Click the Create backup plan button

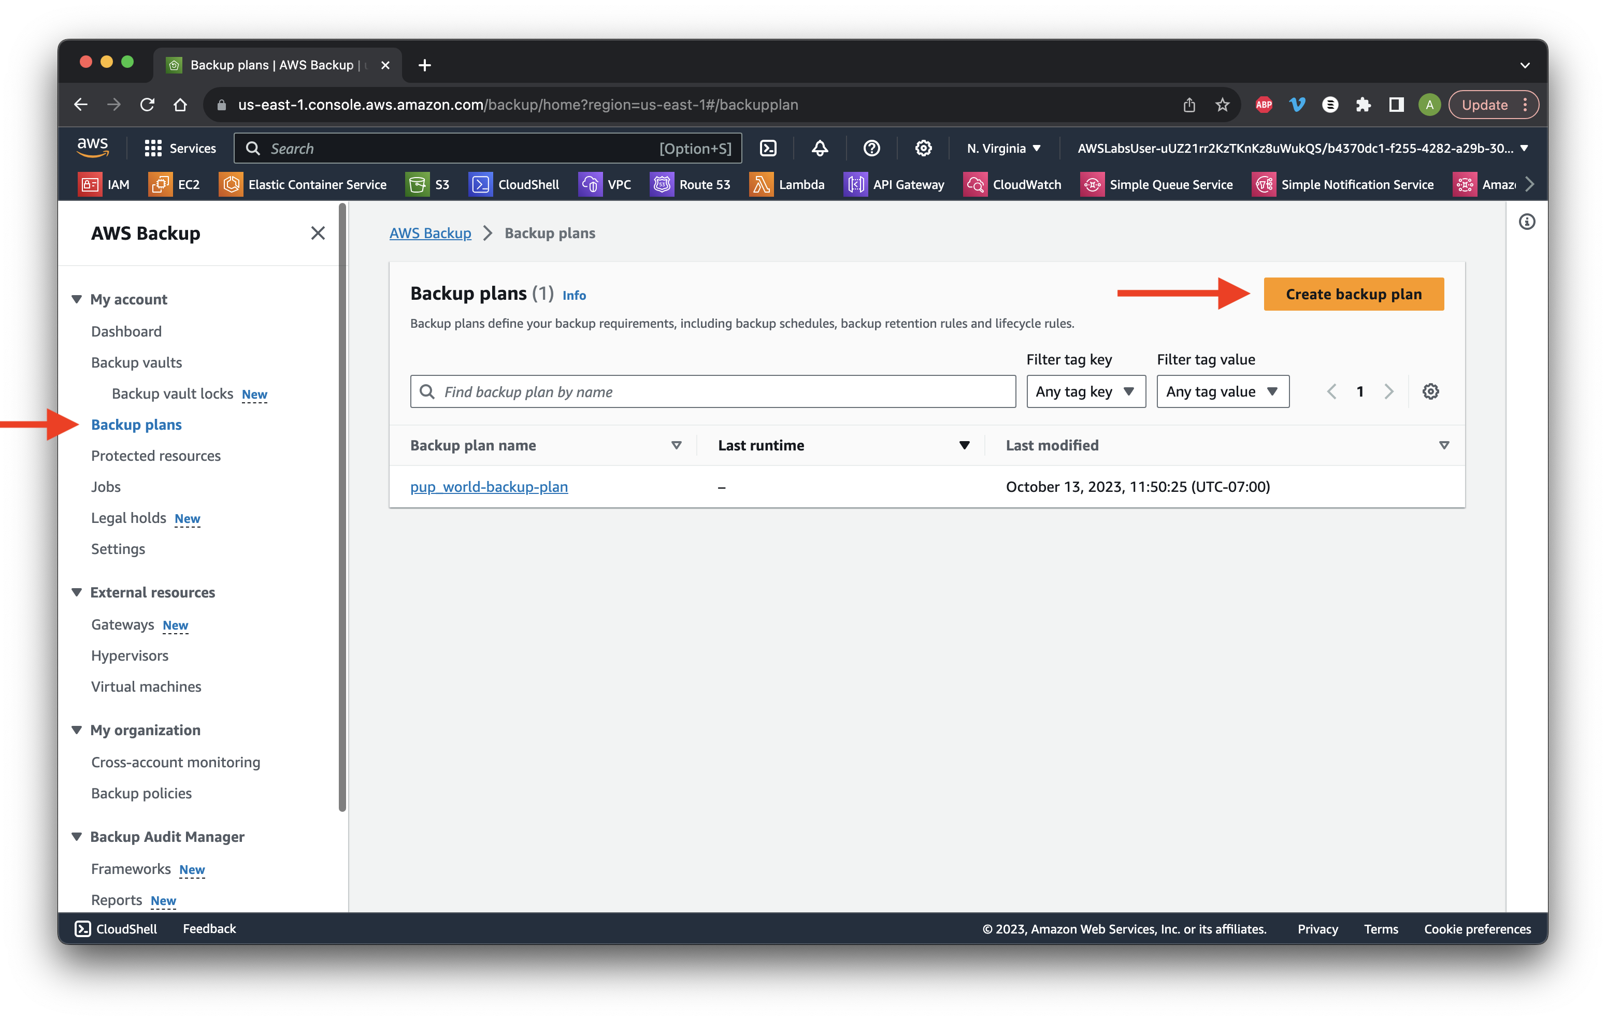pyautogui.click(x=1353, y=294)
